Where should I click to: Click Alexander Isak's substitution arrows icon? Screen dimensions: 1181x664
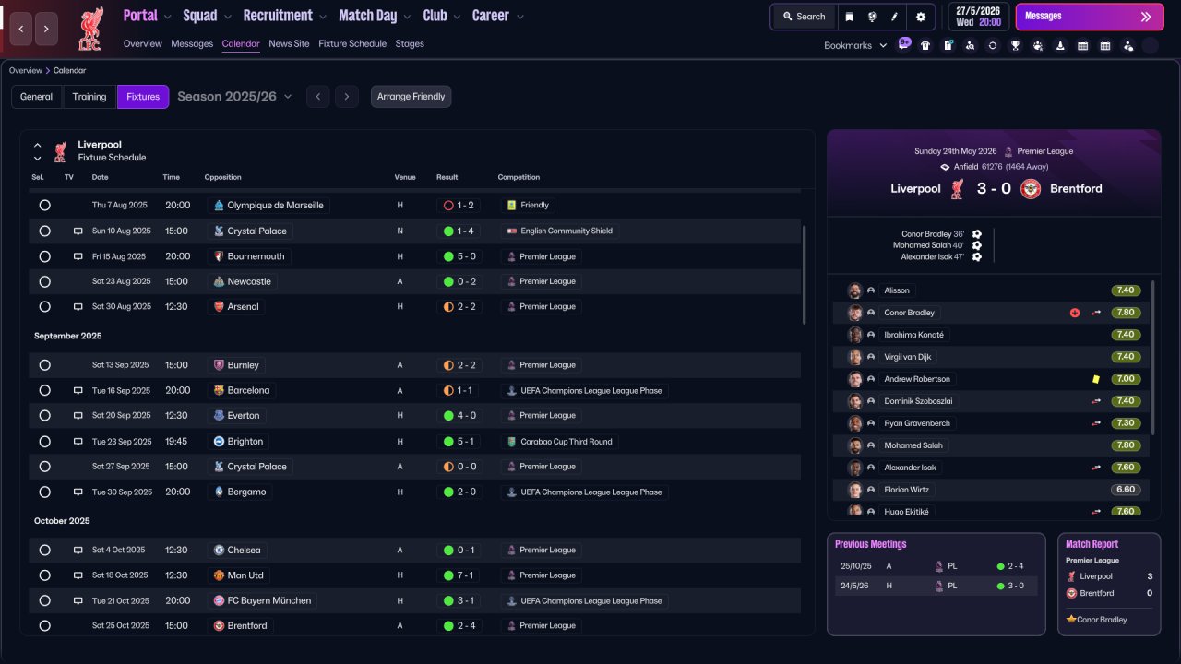point(1096,468)
